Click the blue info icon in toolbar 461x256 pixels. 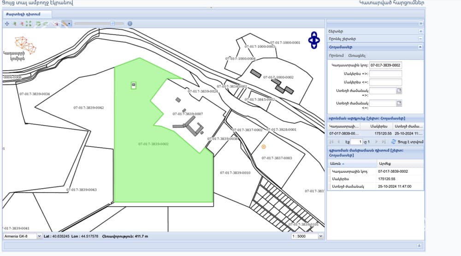[130, 23]
